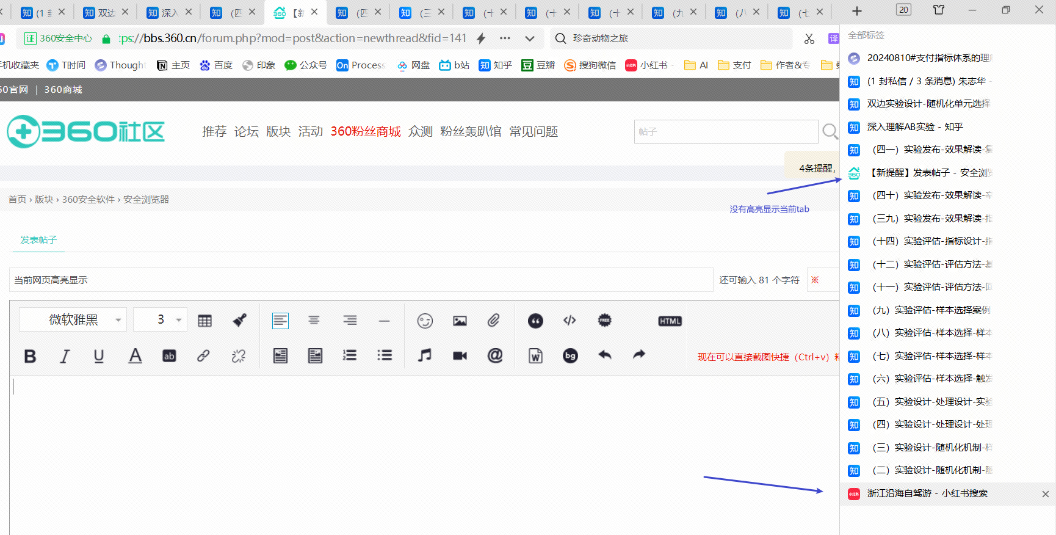Attach a file with the paperclip icon
1056x535 pixels.
click(494, 321)
